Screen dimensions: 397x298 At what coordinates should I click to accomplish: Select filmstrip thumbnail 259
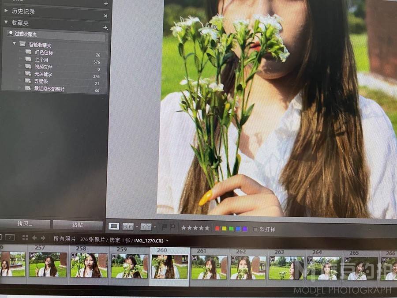[129, 266]
